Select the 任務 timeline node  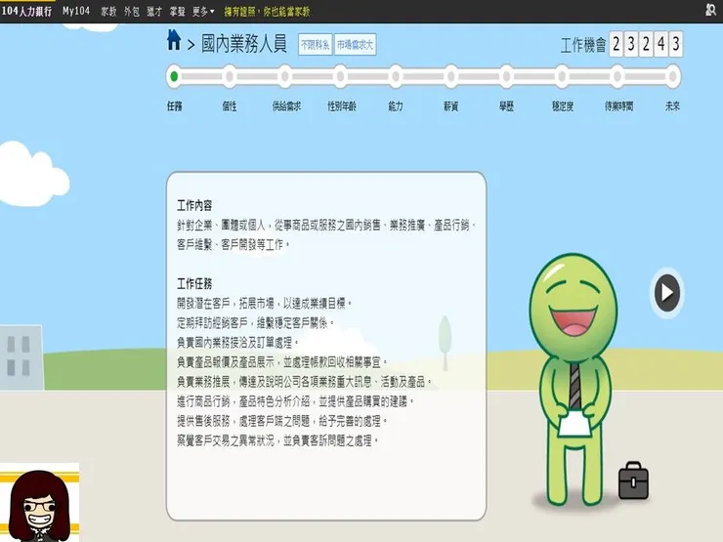tap(174, 76)
